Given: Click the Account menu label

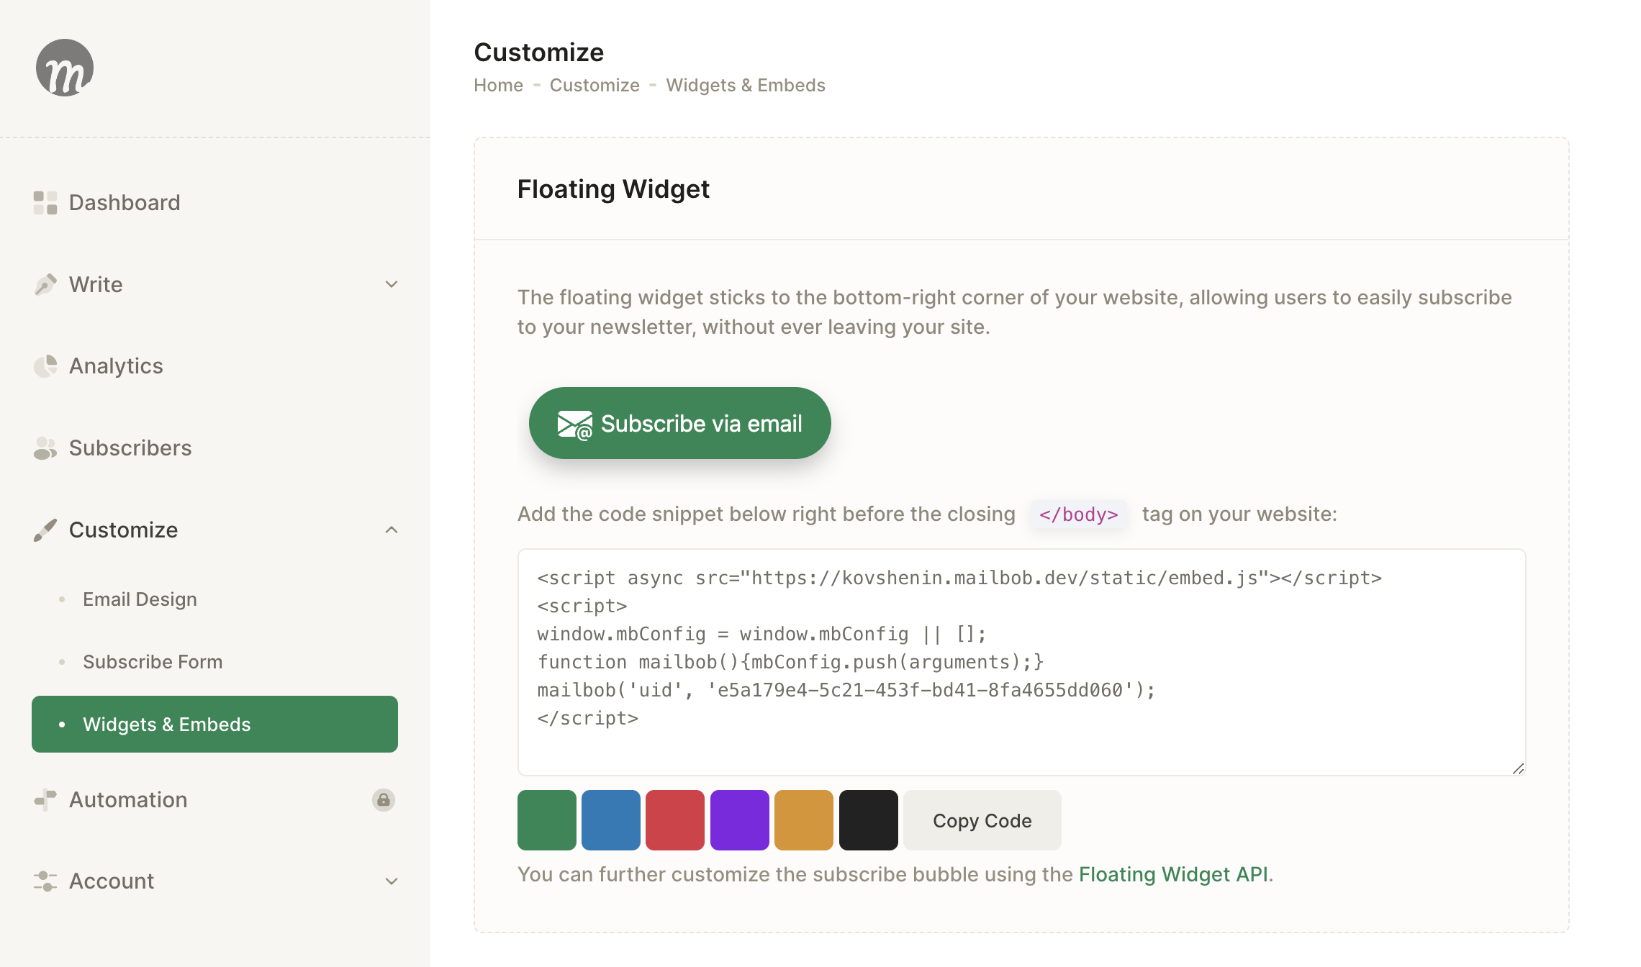Looking at the screenshot, I should tap(112, 881).
